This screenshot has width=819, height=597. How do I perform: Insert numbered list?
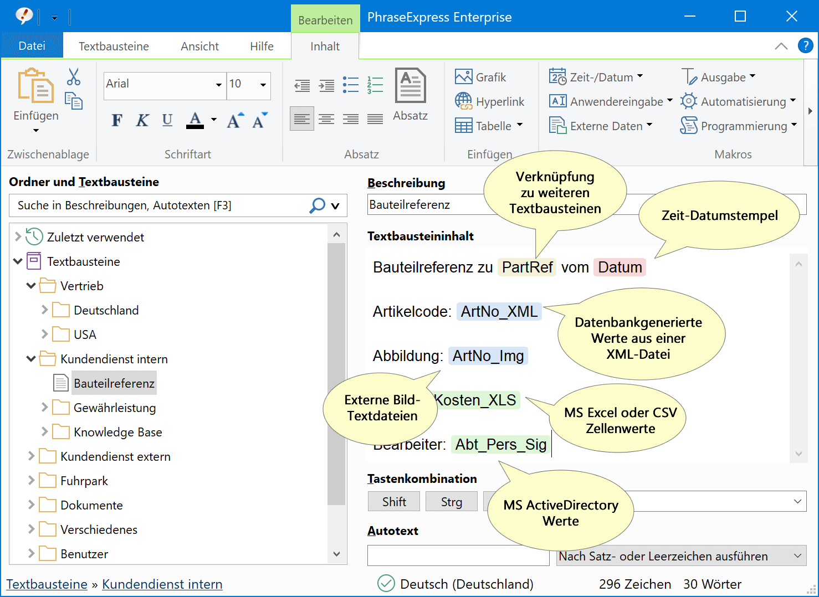click(375, 85)
